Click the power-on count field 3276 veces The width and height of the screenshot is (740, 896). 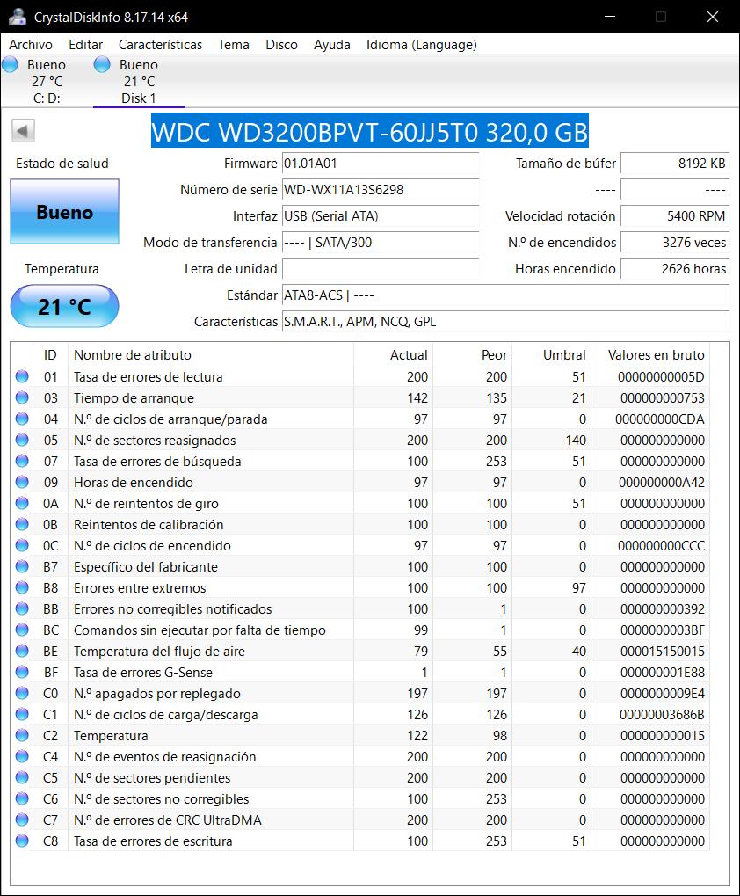pyautogui.click(x=675, y=243)
